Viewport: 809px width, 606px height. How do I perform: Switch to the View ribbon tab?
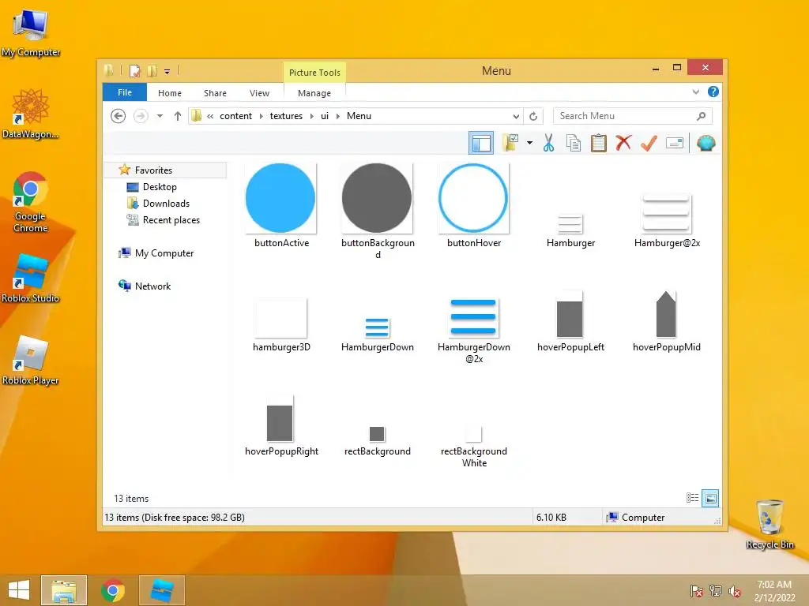(x=259, y=93)
